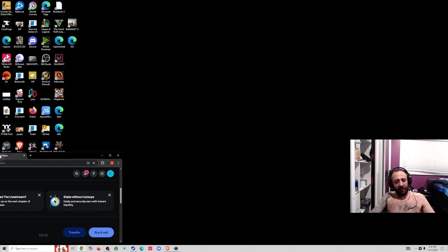Viewport: 448px width, 252px height.
Task: Select the Ubisoft Connect desktop icon
Action: point(33,9)
